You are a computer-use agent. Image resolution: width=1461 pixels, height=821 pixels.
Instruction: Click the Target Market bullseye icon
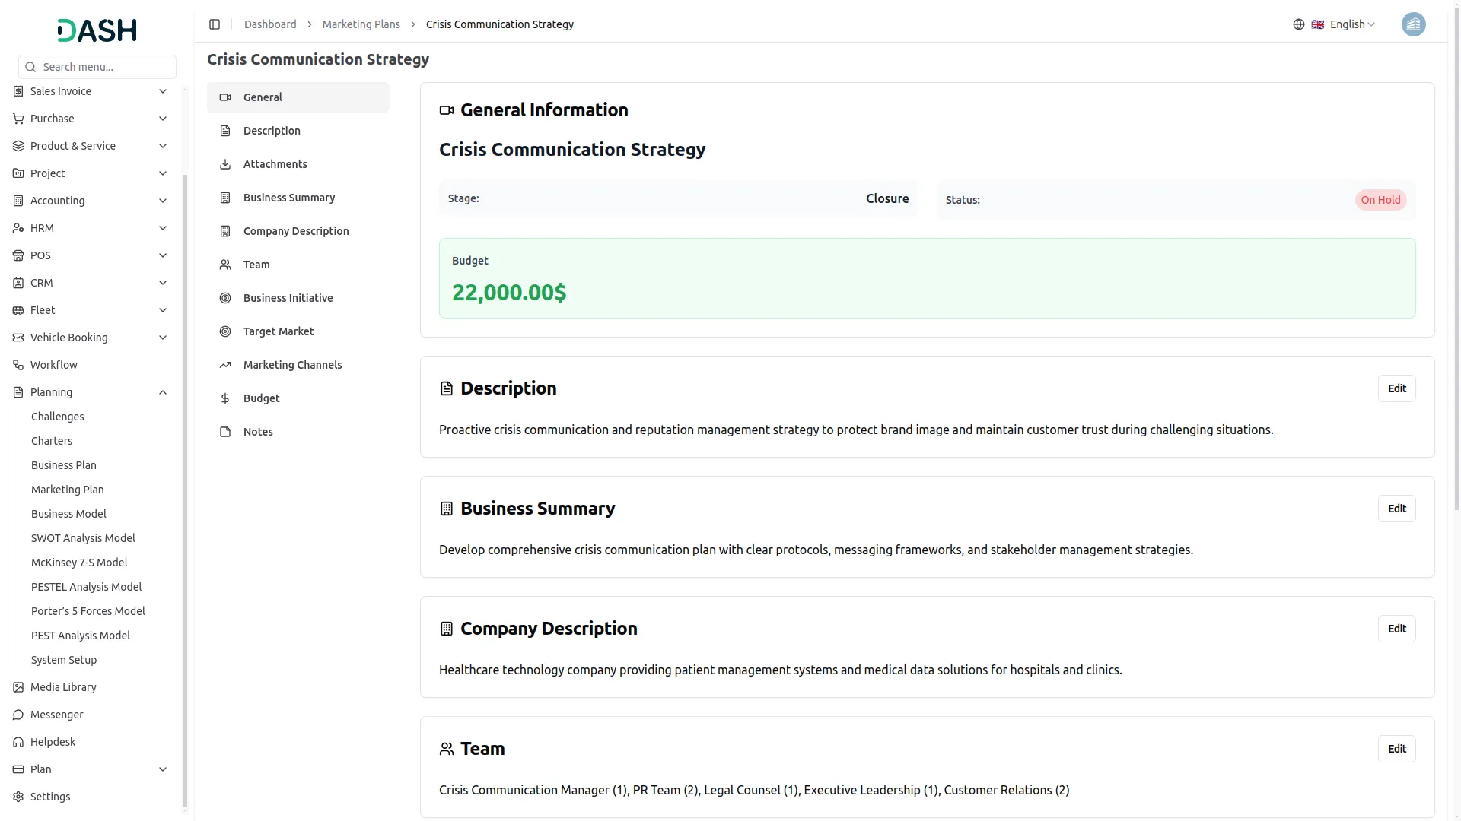click(x=225, y=331)
